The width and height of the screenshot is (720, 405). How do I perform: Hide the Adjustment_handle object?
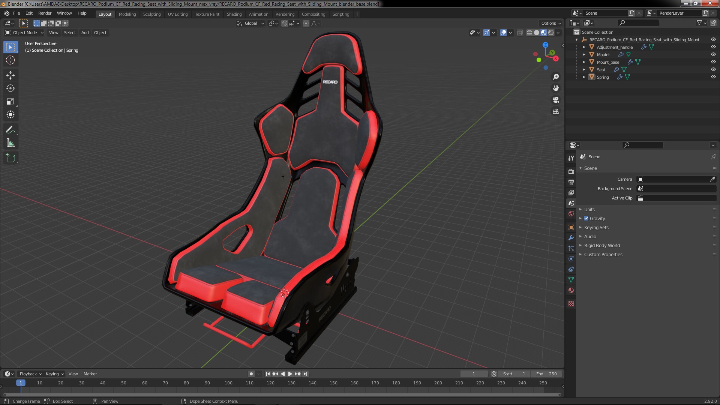click(713, 47)
